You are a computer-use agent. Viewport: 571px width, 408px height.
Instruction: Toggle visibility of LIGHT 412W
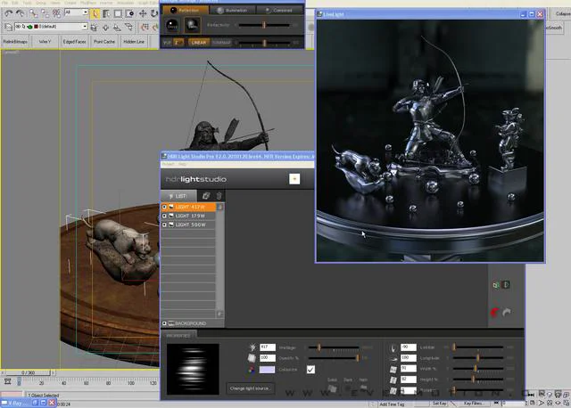click(x=164, y=207)
